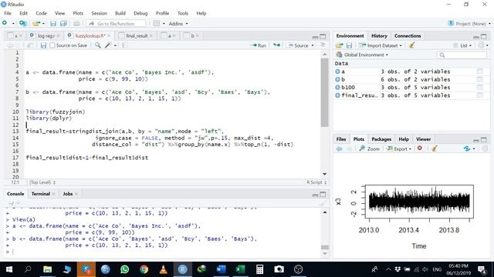Remove current plot with red X icon
Image resolution: width=494 pixels, height=277 pixels.
(420, 149)
